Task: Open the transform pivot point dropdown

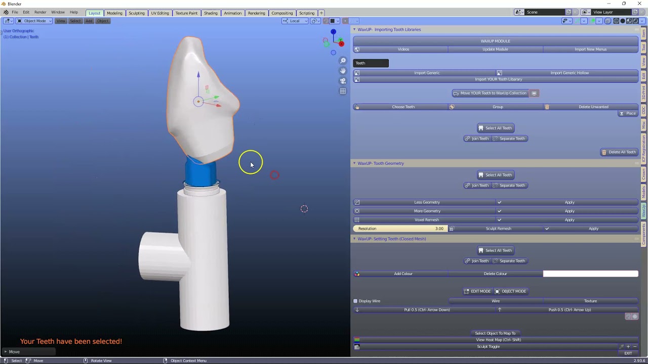Action: click(315, 21)
